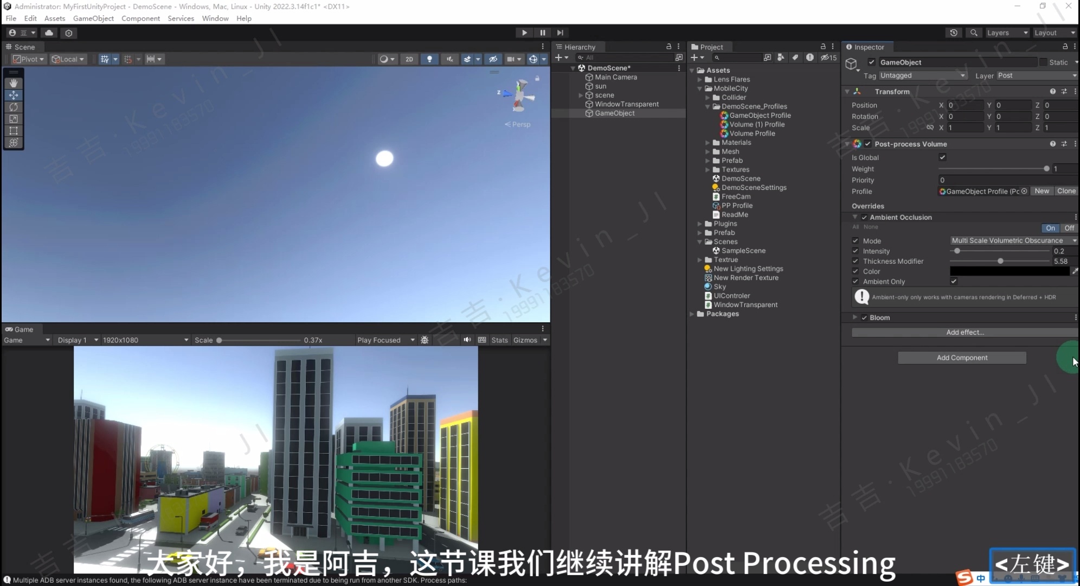The height and width of the screenshot is (586, 1080).
Task: Unmute scene audio in the Scene view toolbar
Action: [449, 59]
